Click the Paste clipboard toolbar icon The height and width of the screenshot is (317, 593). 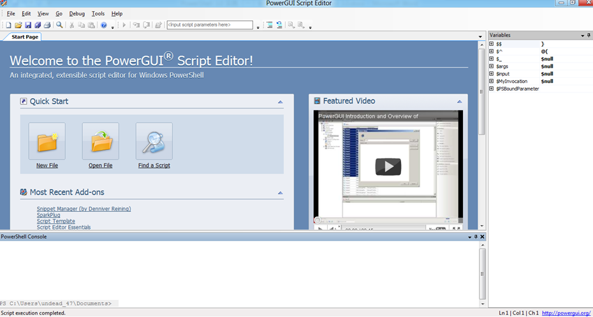click(x=91, y=25)
